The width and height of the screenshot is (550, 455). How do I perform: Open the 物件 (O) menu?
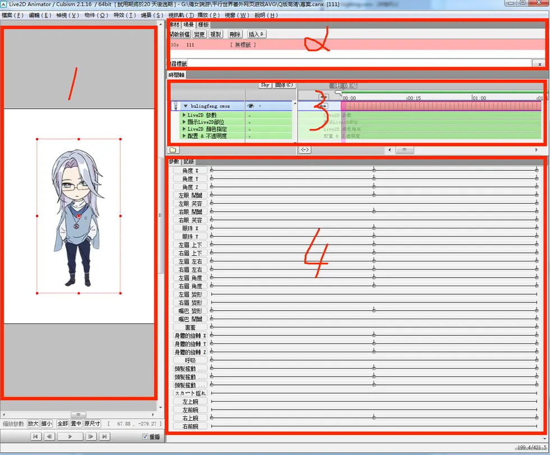click(x=96, y=15)
